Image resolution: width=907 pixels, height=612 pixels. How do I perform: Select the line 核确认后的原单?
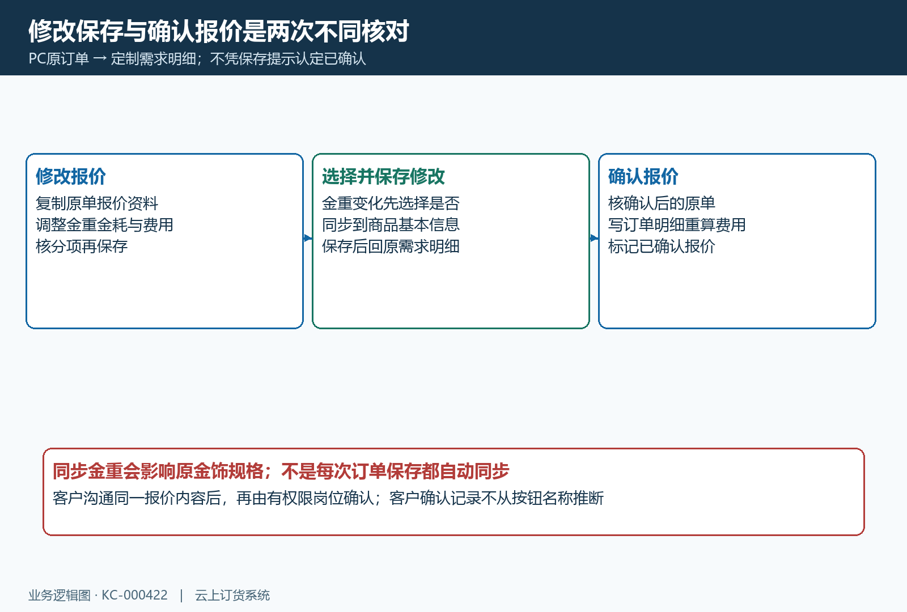tap(662, 203)
